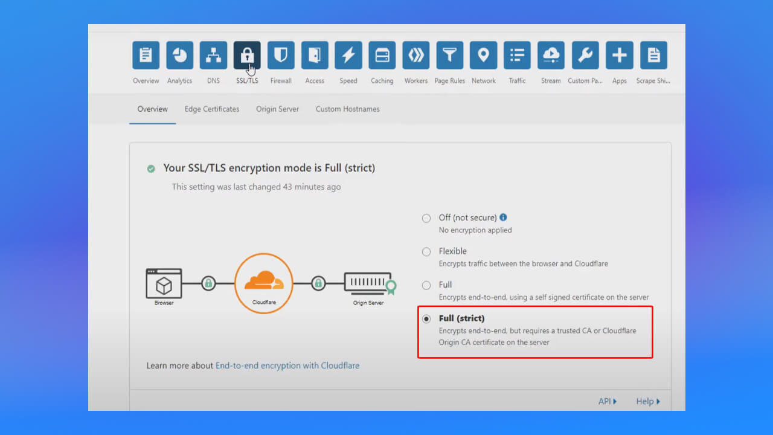
Task: Click the green checkmark next to encryption mode heading
Action: point(151,169)
